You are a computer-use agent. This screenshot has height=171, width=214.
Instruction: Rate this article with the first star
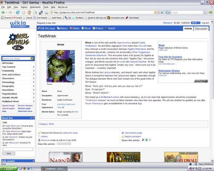[x=58, y=144]
